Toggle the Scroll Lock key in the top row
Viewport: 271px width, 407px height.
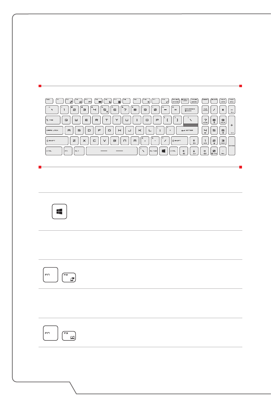tap(185, 100)
